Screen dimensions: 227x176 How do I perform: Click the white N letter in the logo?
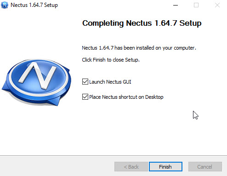coord(38,75)
